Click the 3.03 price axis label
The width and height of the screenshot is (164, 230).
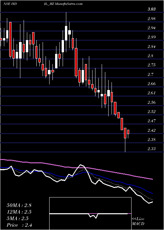coord(152,9)
